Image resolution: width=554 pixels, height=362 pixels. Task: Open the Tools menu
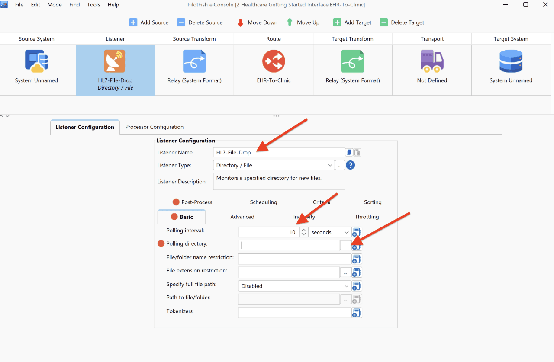tap(93, 5)
